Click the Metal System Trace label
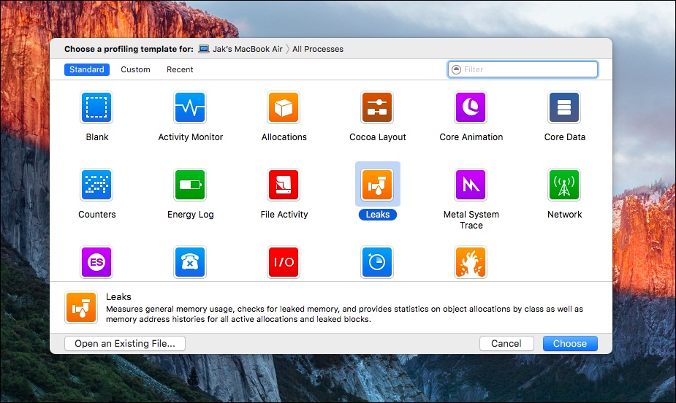The height and width of the screenshot is (403, 676). pyautogui.click(x=471, y=220)
